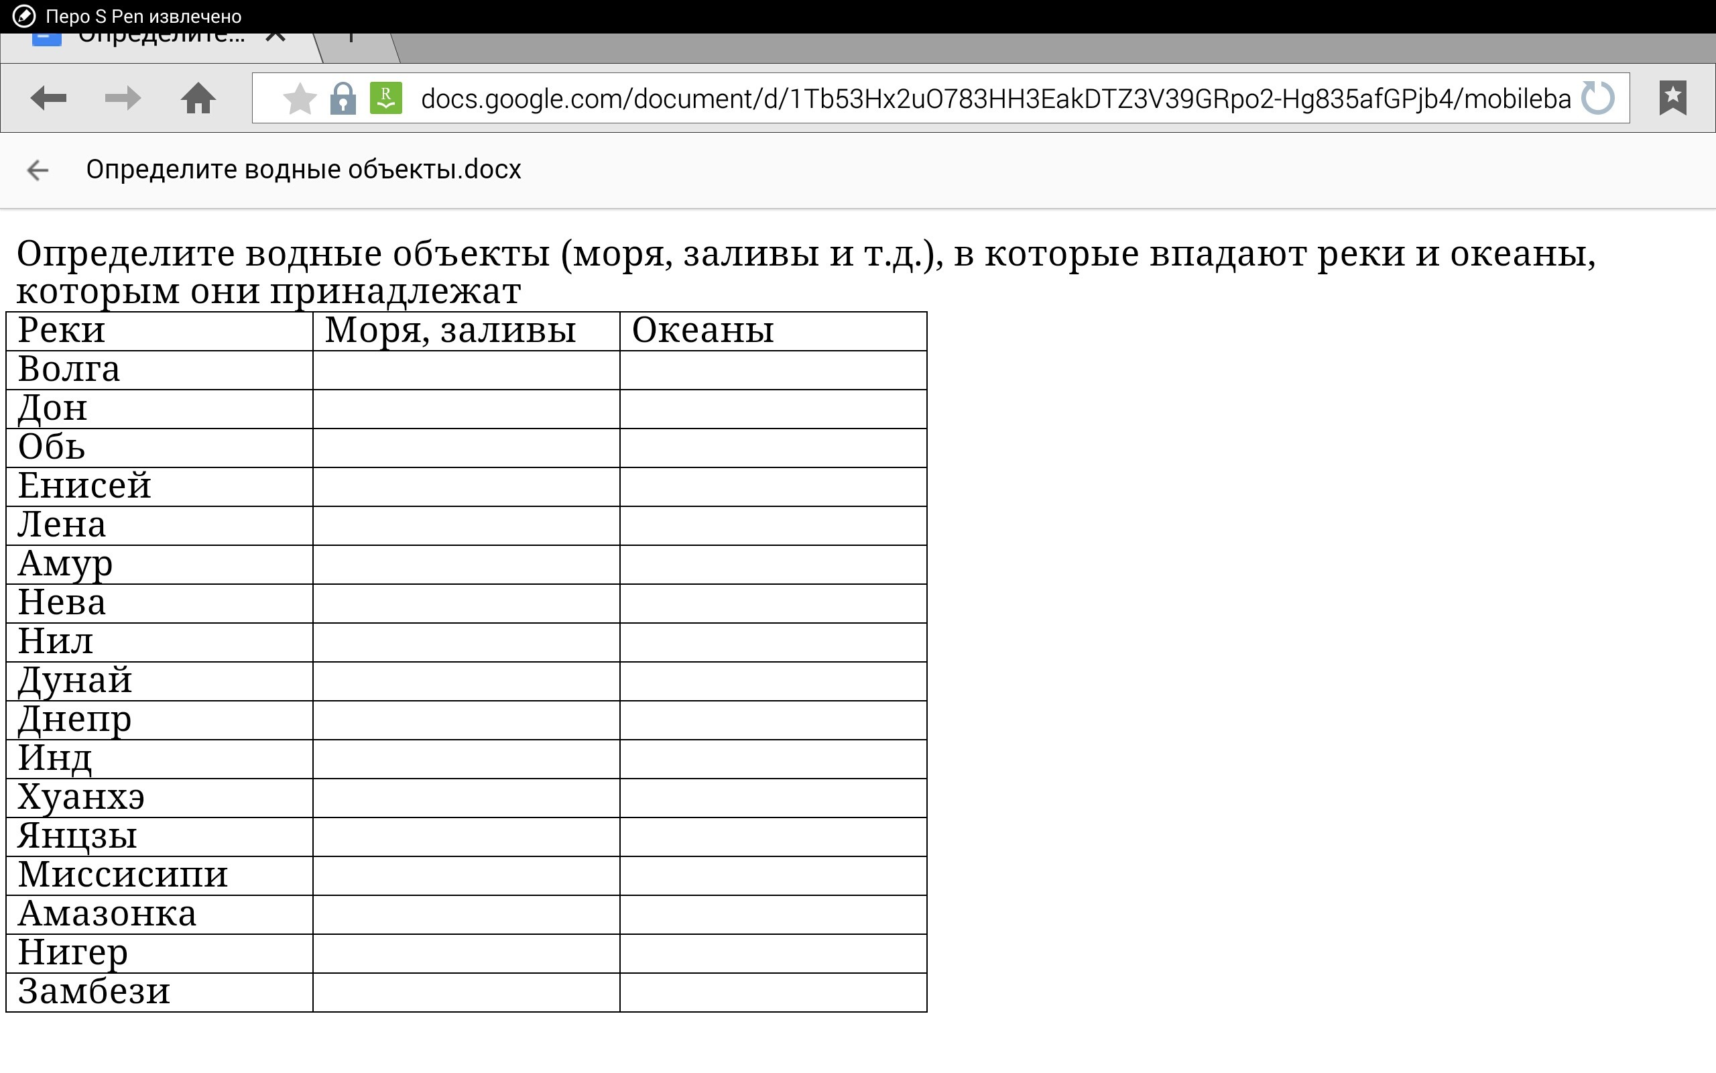Star this page in the address bar

[x=299, y=98]
